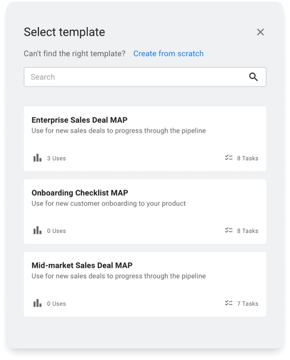Click the usage bar chart icon on Mid-market Sales Deal MAP
Viewport: 290px width, 360px height.
tap(37, 303)
